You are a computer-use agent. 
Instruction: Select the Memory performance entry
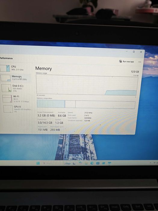(16, 78)
